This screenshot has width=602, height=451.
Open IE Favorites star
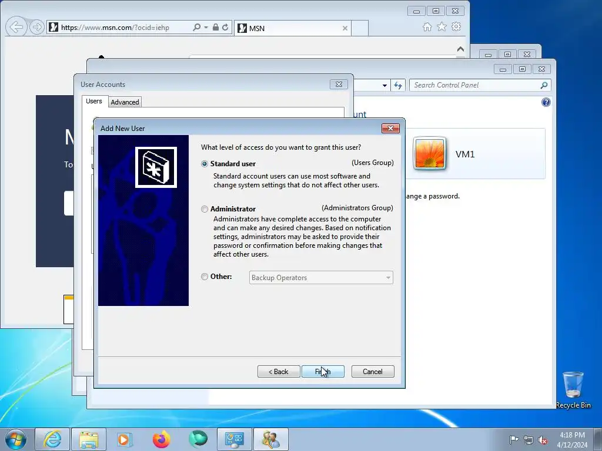click(442, 27)
